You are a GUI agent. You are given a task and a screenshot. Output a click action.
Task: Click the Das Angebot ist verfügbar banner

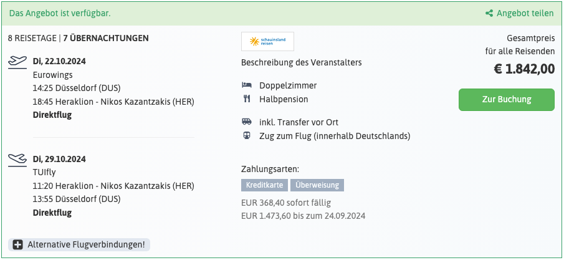(x=60, y=12)
